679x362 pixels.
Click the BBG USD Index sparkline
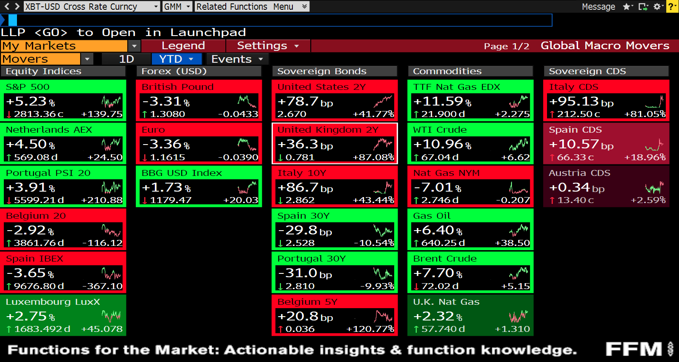coord(247,187)
